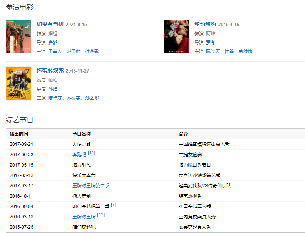Open the 坏蛋必须死 movie poster thumbnail
Image resolution: width=305 pixels, height=233 pixels.
pos(18,83)
